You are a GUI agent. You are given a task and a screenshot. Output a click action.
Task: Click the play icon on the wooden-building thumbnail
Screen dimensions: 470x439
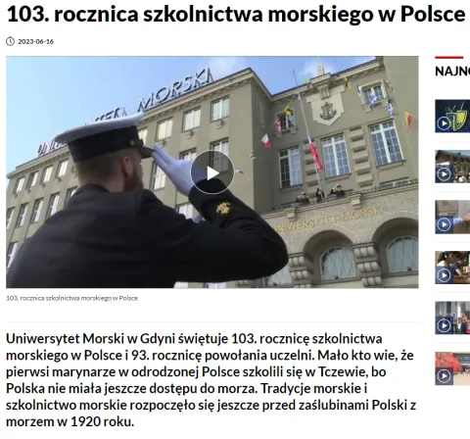tap(444, 174)
